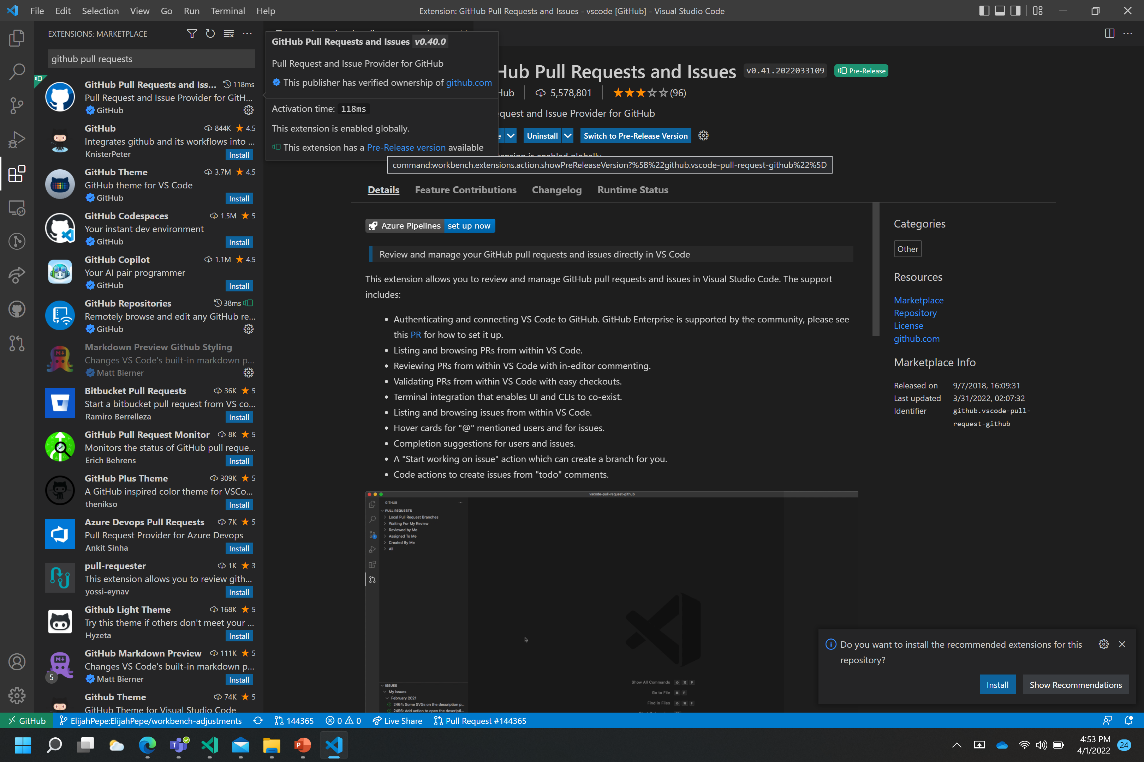This screenshot has height=762, width=1144.
Task: Open the GitHub view in activity bar
Action: [x=17, y=309]
